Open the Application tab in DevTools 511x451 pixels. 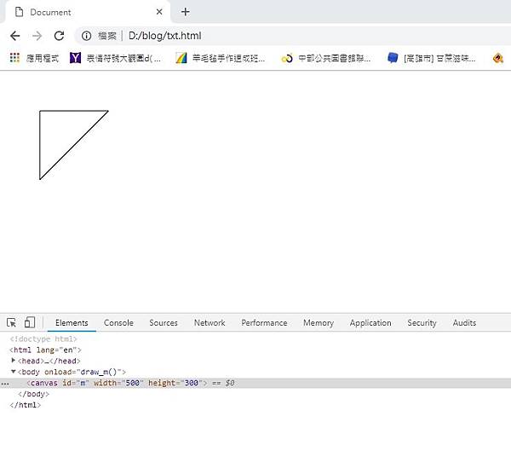coord(370,323)
